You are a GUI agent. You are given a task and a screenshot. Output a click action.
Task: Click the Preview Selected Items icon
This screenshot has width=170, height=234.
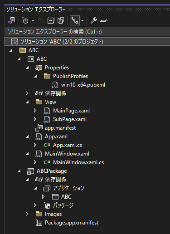click(104, 20)
